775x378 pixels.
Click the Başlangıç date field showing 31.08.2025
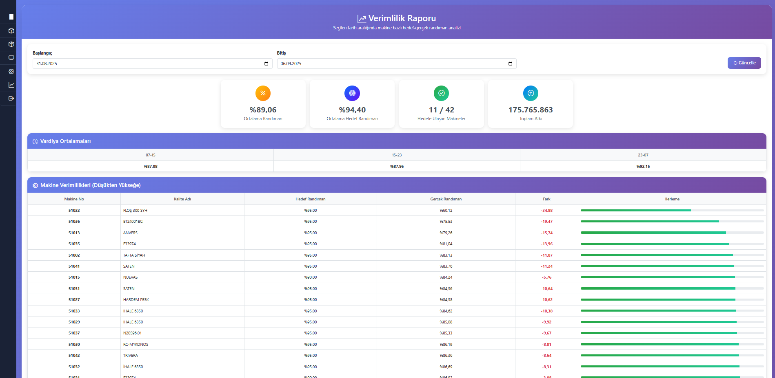(147, 64)
